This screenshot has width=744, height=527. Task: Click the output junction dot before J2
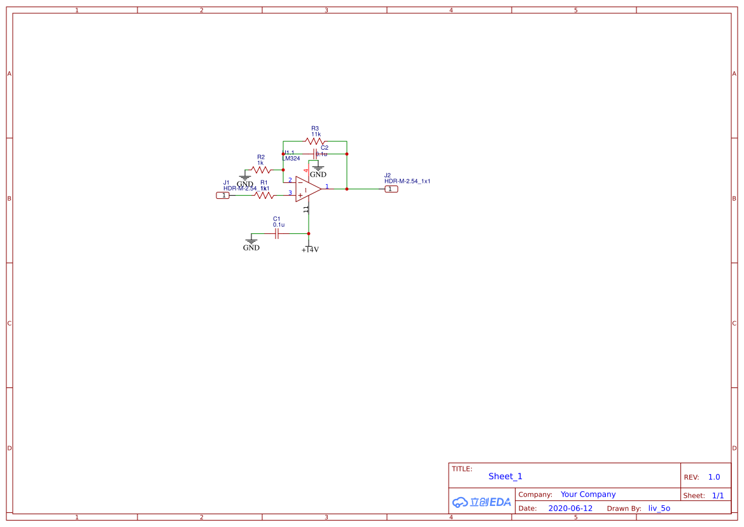click(347, 189)
